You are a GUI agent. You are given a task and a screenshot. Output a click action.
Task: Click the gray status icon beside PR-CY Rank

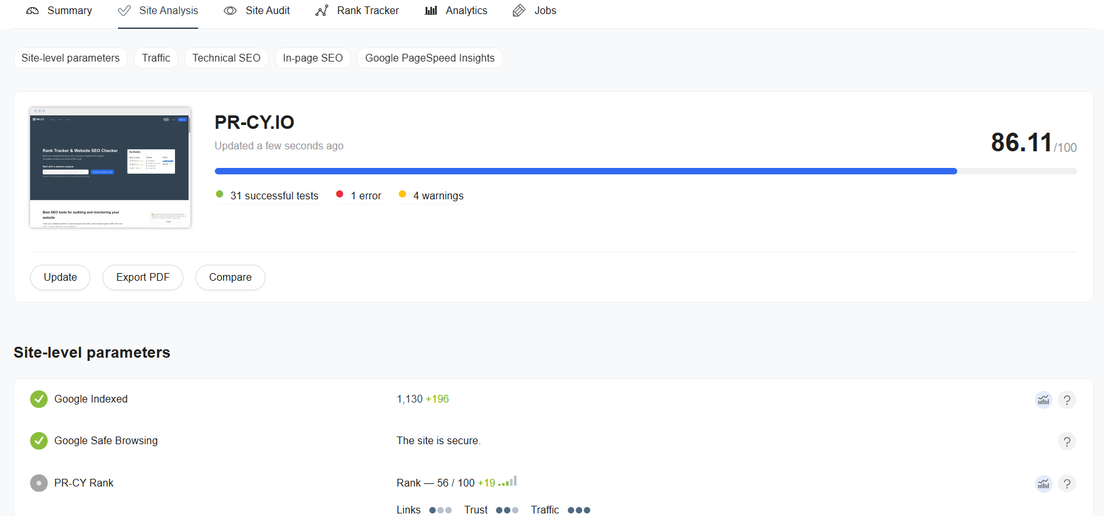pyautogui.click(x=39, y=483)
